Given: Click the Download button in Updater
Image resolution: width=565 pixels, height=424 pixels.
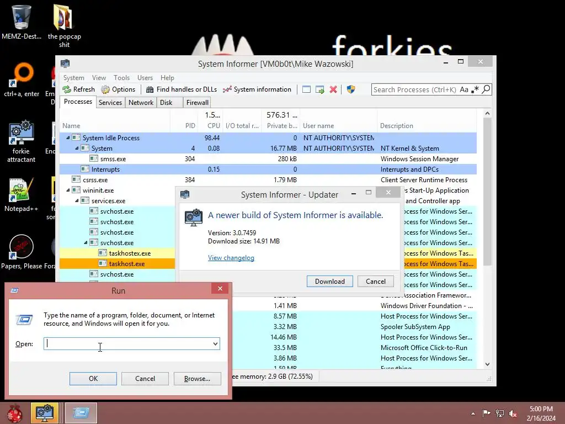Looking at the screenshot, I should (330, 281).
